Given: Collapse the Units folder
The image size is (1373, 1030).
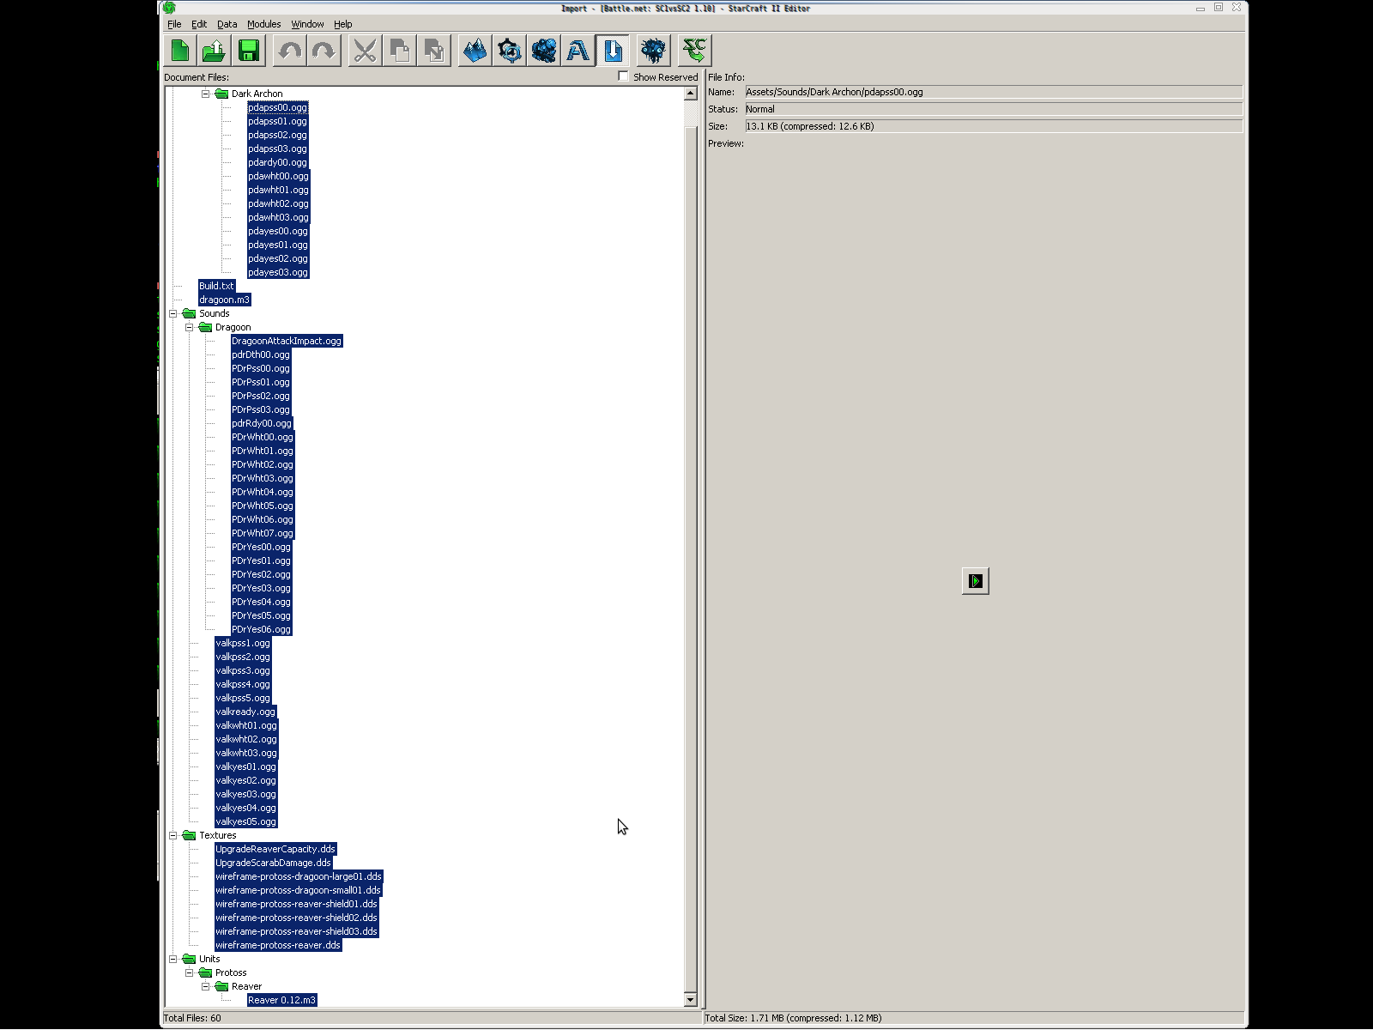Looking at the screenshot, I should (173, 959).
